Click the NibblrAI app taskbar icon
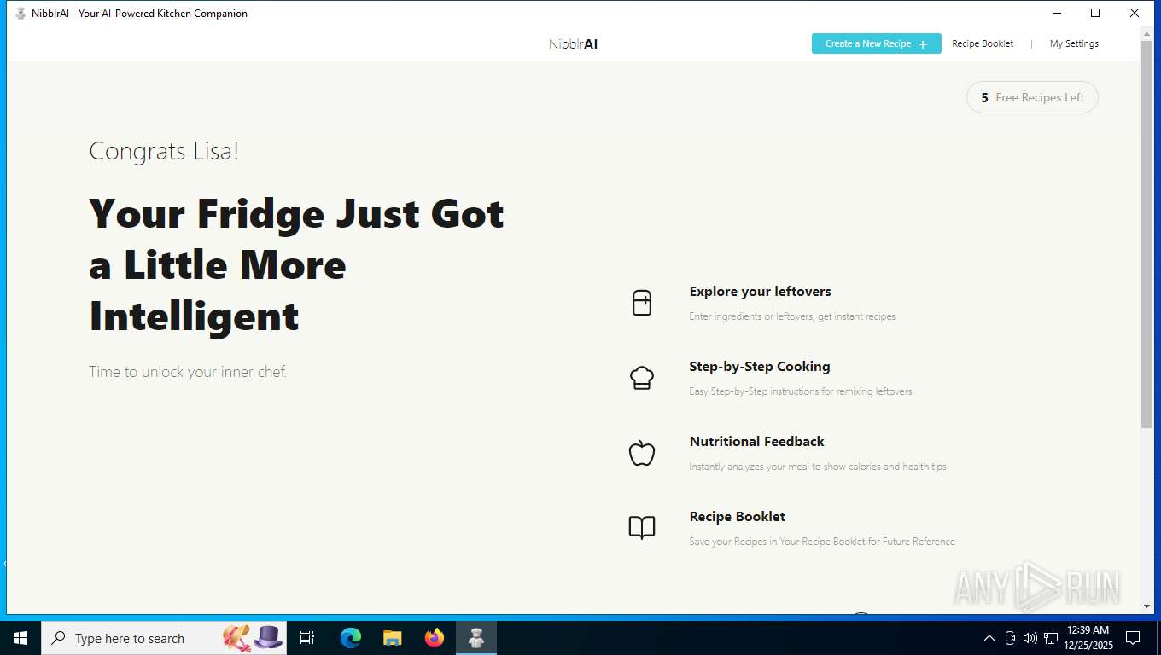This screenshot has width=1161, height=655. click(476, 638)
